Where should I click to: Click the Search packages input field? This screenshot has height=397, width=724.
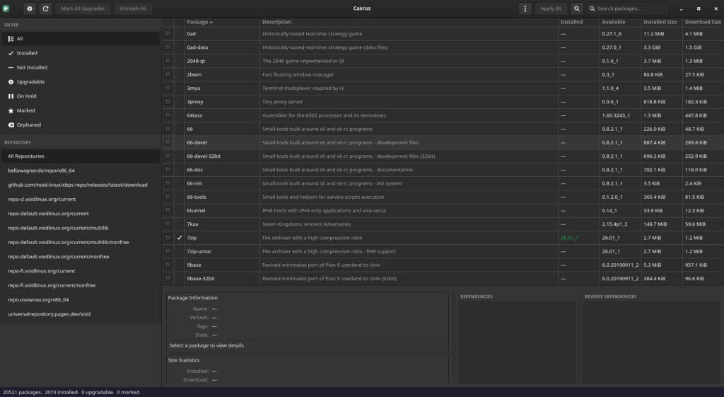[x=627, y=8]
